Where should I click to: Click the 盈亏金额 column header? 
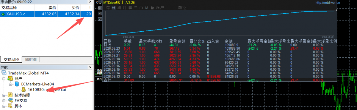[x=177, y=41]
